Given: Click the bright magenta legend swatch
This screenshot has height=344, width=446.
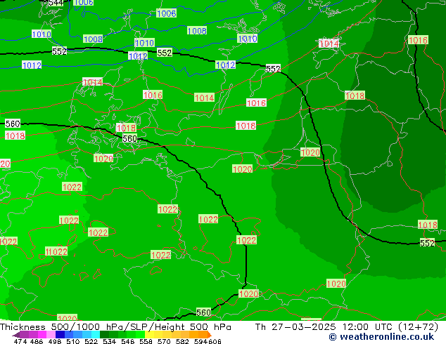Looking at the screenshot, I should pos(42,335).
